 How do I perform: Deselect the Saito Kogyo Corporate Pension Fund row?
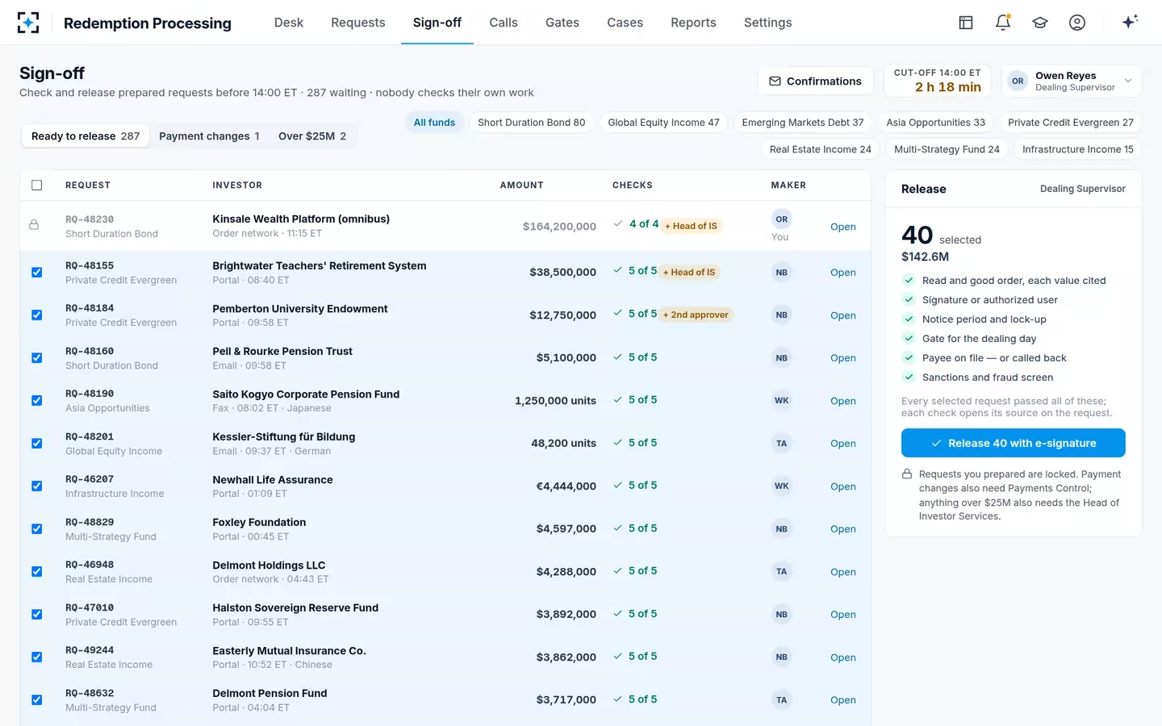pos(36,401)
